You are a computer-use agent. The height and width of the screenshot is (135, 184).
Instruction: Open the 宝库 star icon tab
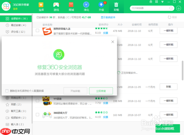pyautogui.click(x=41, y=7)
